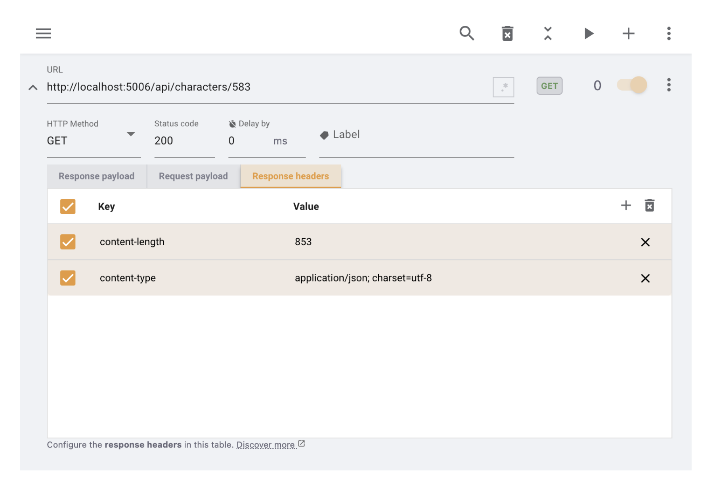This screenshot has height=484, width=711.
Task: Disable the rule's enable switch
Action: click(x=632, y=85)
